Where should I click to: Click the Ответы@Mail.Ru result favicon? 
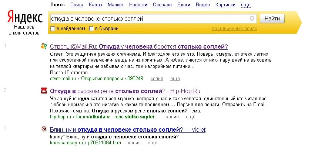click(x=44, y=46)
